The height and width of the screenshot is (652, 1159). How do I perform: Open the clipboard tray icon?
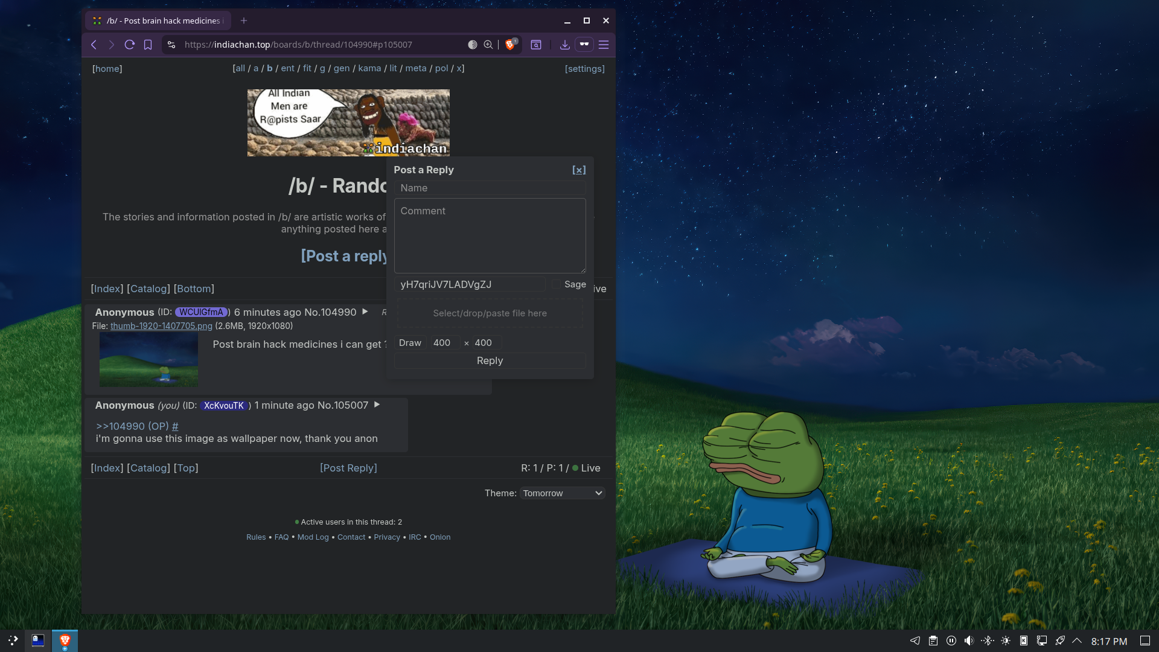(933, 641)
